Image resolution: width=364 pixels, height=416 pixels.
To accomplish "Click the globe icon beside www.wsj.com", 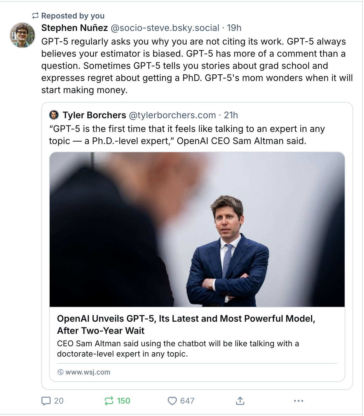I will (x=61, y=372).
